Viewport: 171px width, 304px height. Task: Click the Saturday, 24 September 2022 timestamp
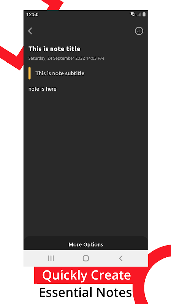pos(66,58)
